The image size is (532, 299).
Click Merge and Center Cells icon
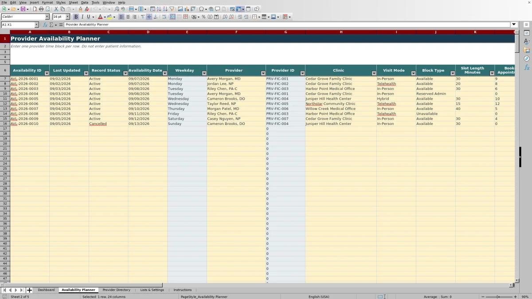coord(172,17)
